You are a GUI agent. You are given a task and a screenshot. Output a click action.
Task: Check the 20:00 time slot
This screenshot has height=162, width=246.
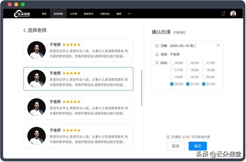[x=203, y=77]
